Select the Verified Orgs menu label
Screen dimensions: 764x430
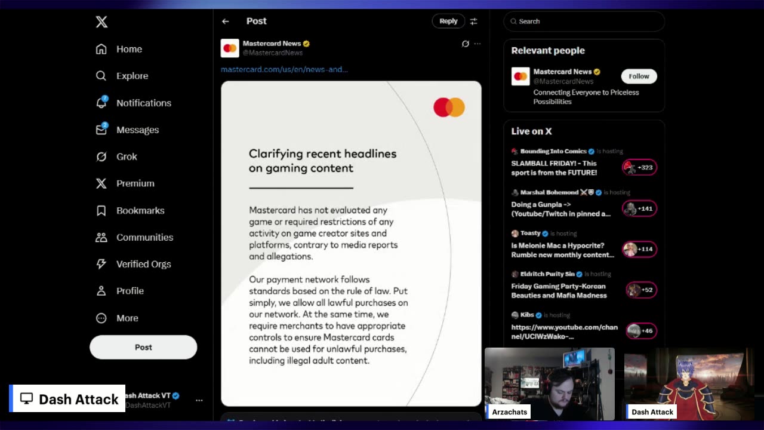coord(144,264)
